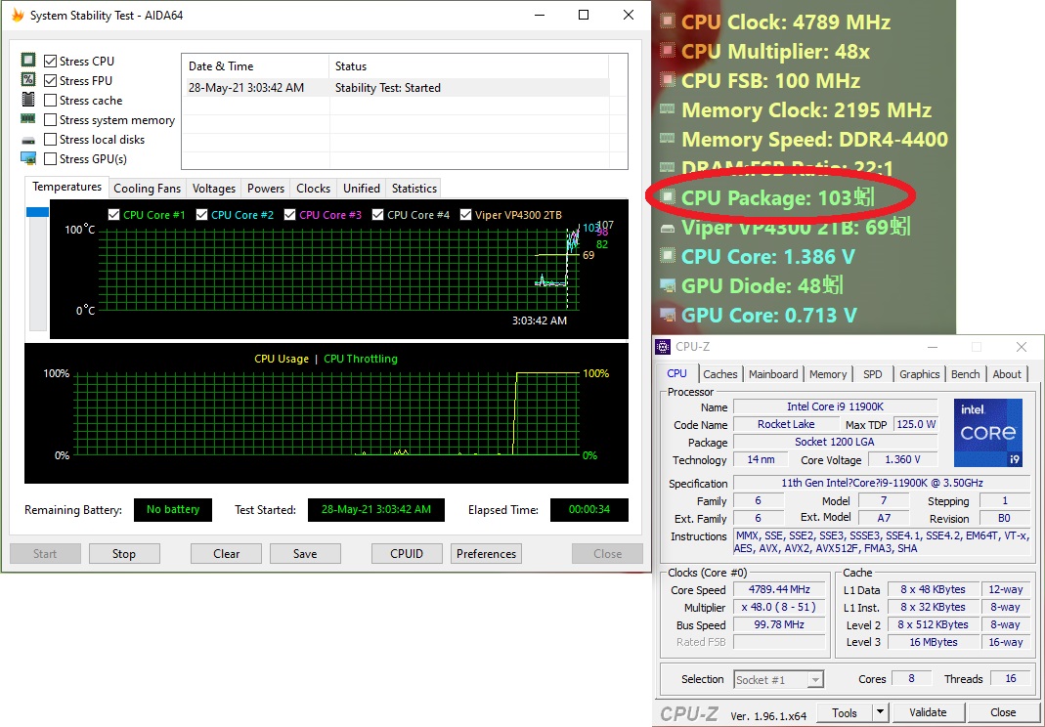Open the Powers tab
This screenshot has width=1045, height=727.
pyautogui.click(x=266, y=189)
